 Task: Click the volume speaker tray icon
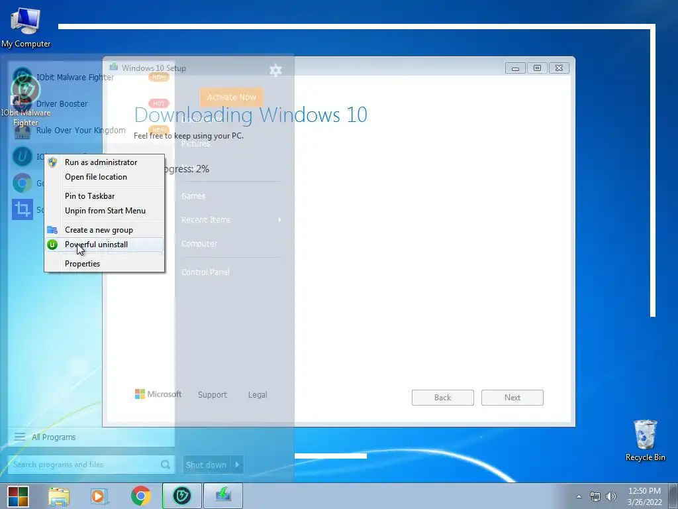click(x=611, y=496)
